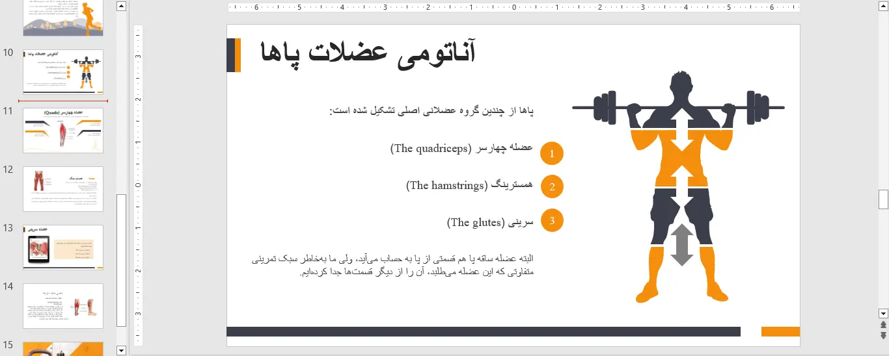Screen dimensions: 889x356
Task: Click the Previous Slide double-arrow button
Action: pyautogui.click(x=883, y=325)
